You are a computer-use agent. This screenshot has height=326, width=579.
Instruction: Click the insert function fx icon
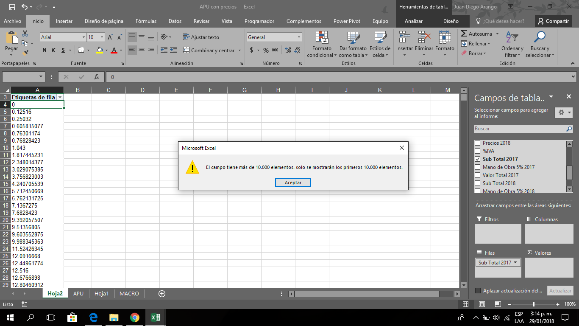[x=97, y=77]
